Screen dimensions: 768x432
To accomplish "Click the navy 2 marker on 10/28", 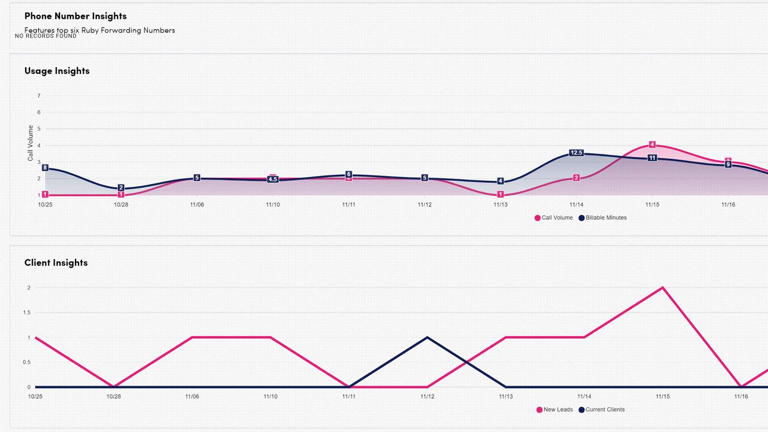I will [x=121, y=188].
